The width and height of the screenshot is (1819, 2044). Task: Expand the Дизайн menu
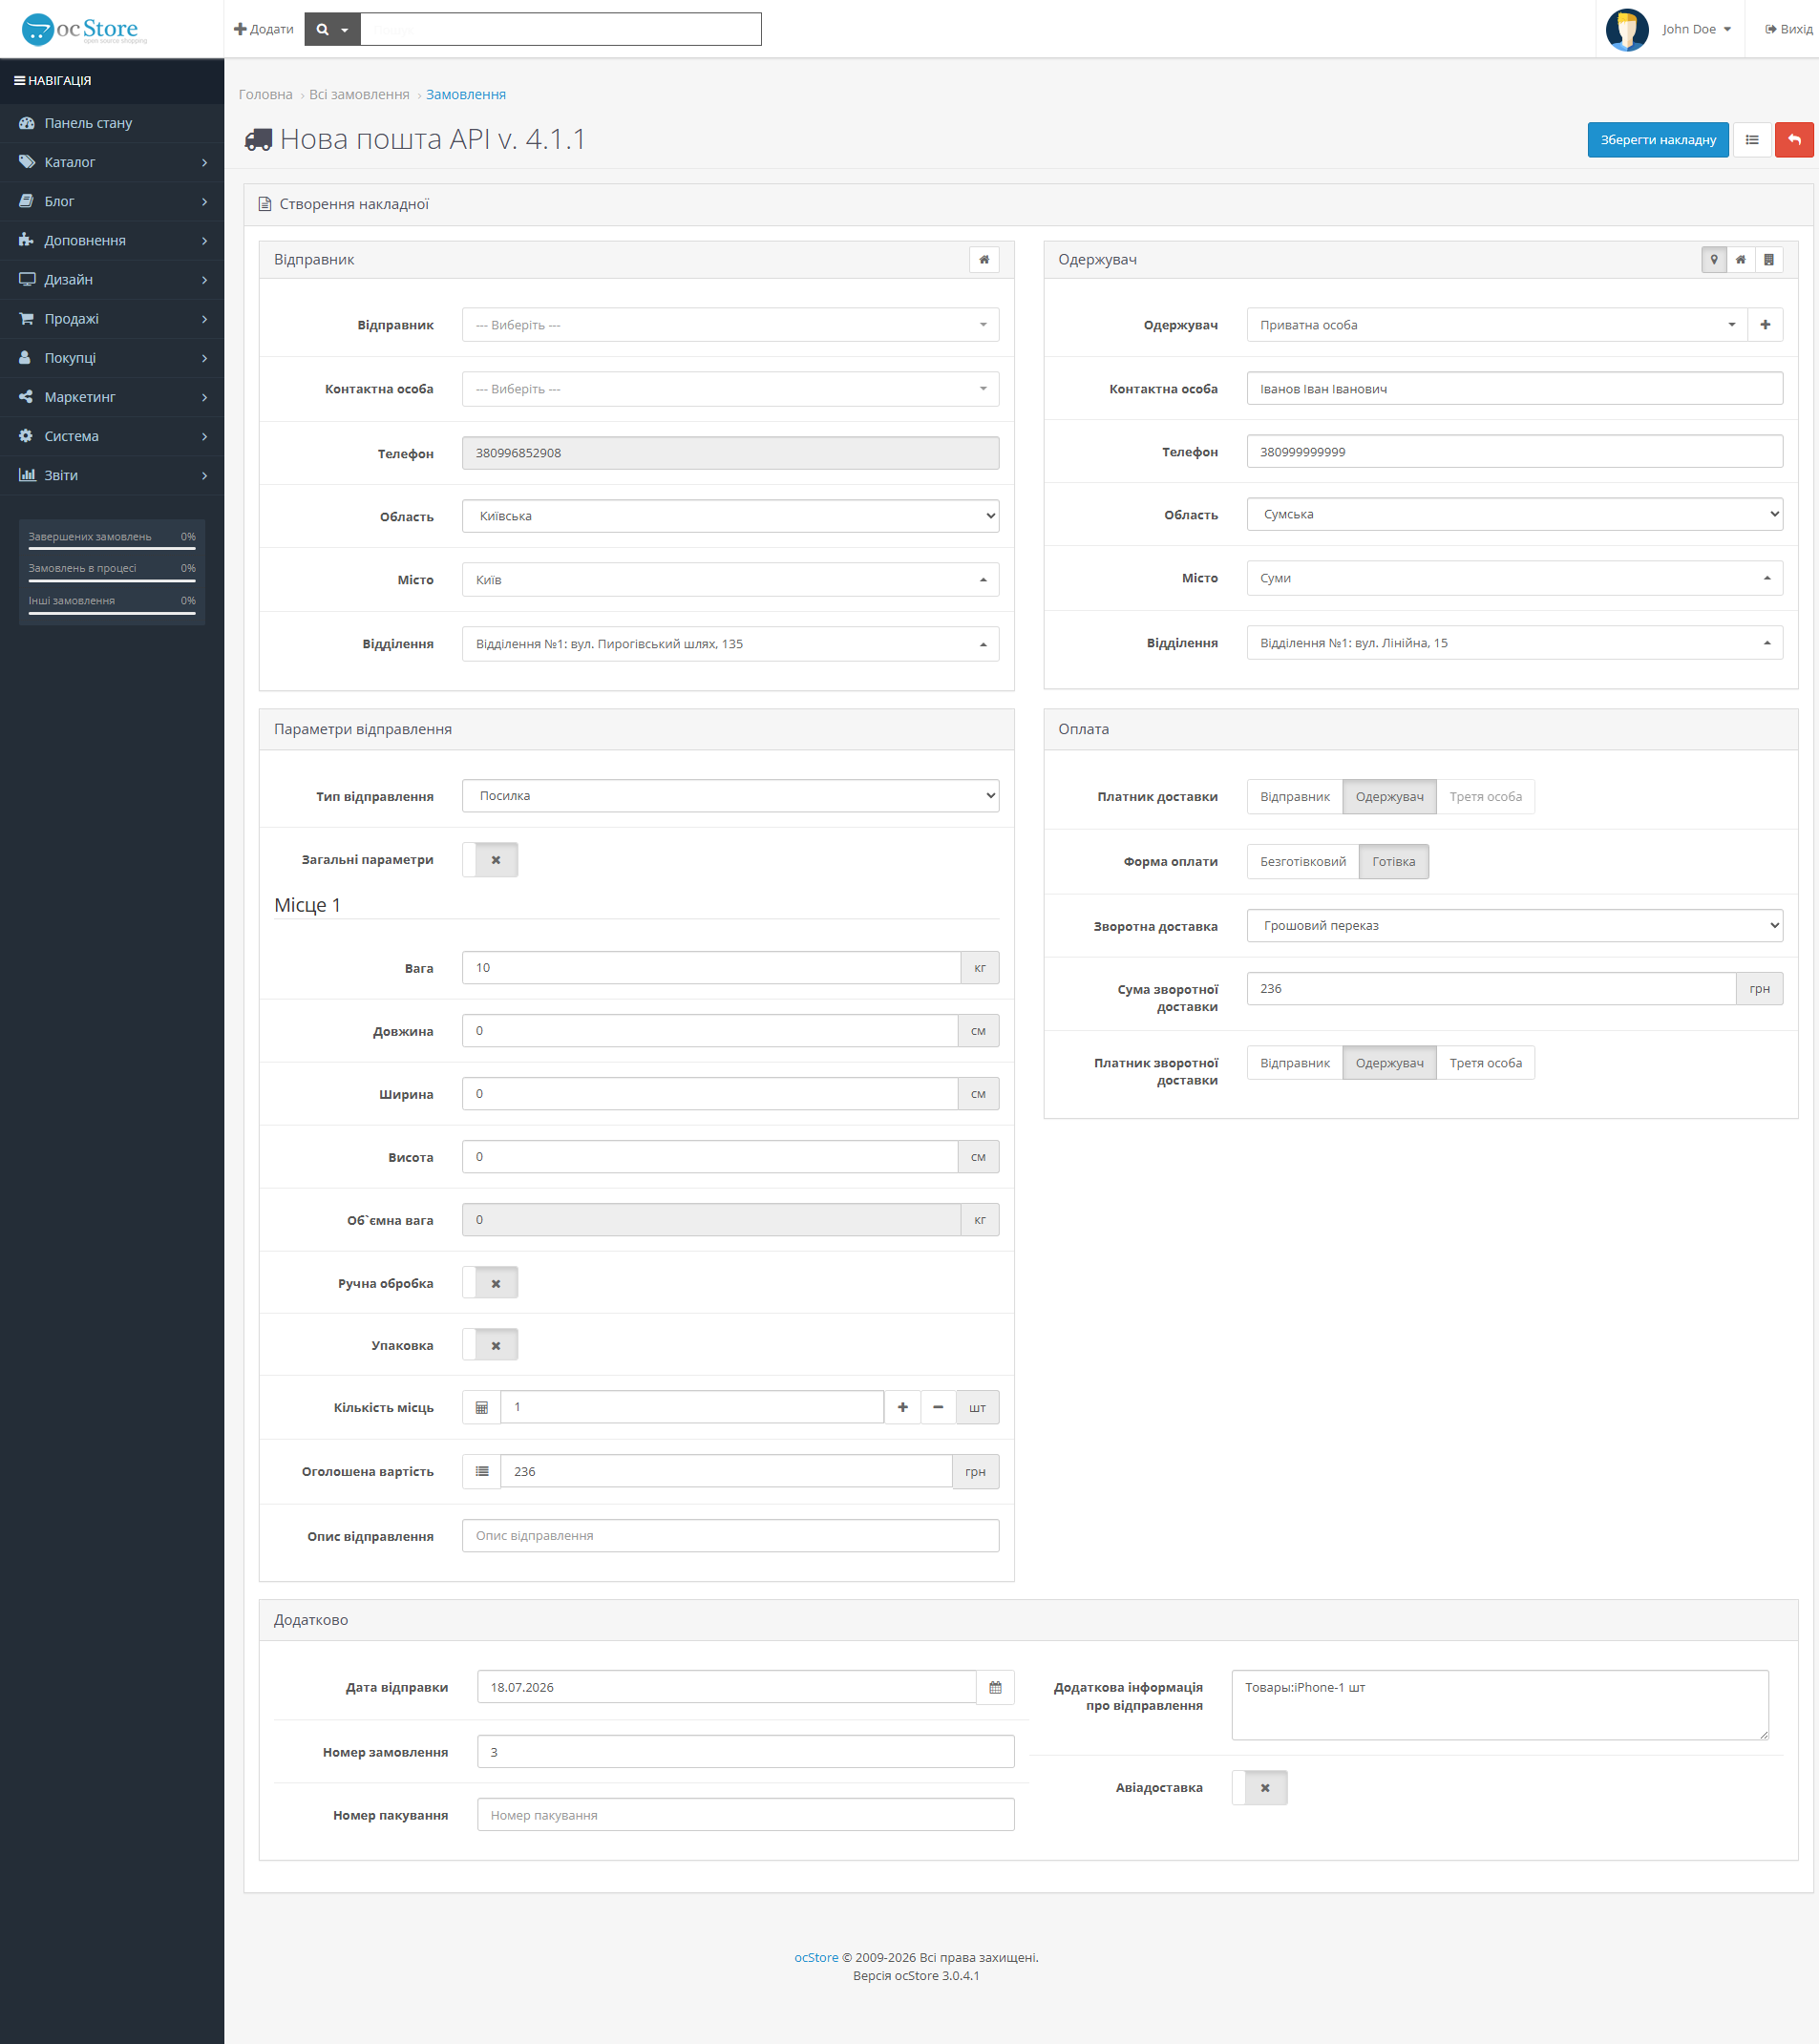point(112,280)
